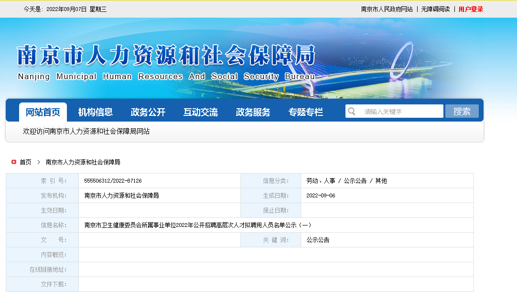
Task: Click the 搜索 button
Action: (x=462, y=111)
